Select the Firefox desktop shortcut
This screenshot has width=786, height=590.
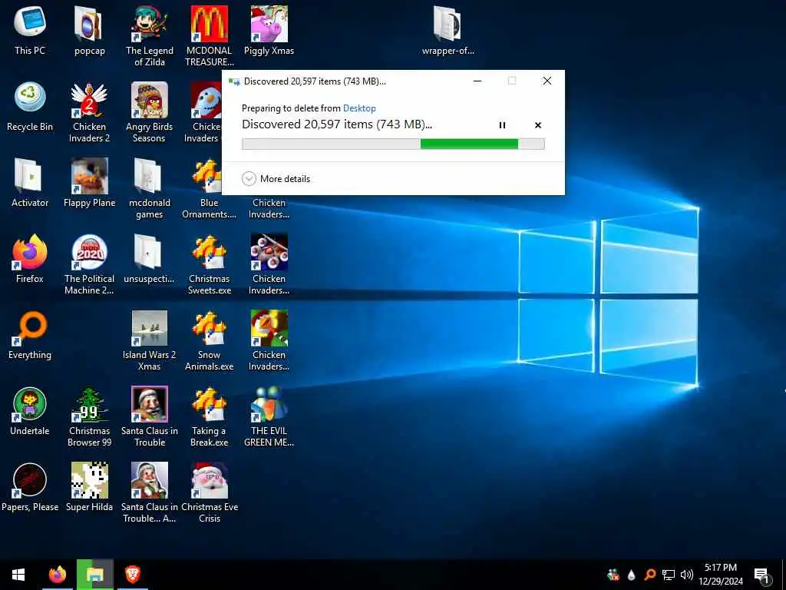[x=30, y=258]
